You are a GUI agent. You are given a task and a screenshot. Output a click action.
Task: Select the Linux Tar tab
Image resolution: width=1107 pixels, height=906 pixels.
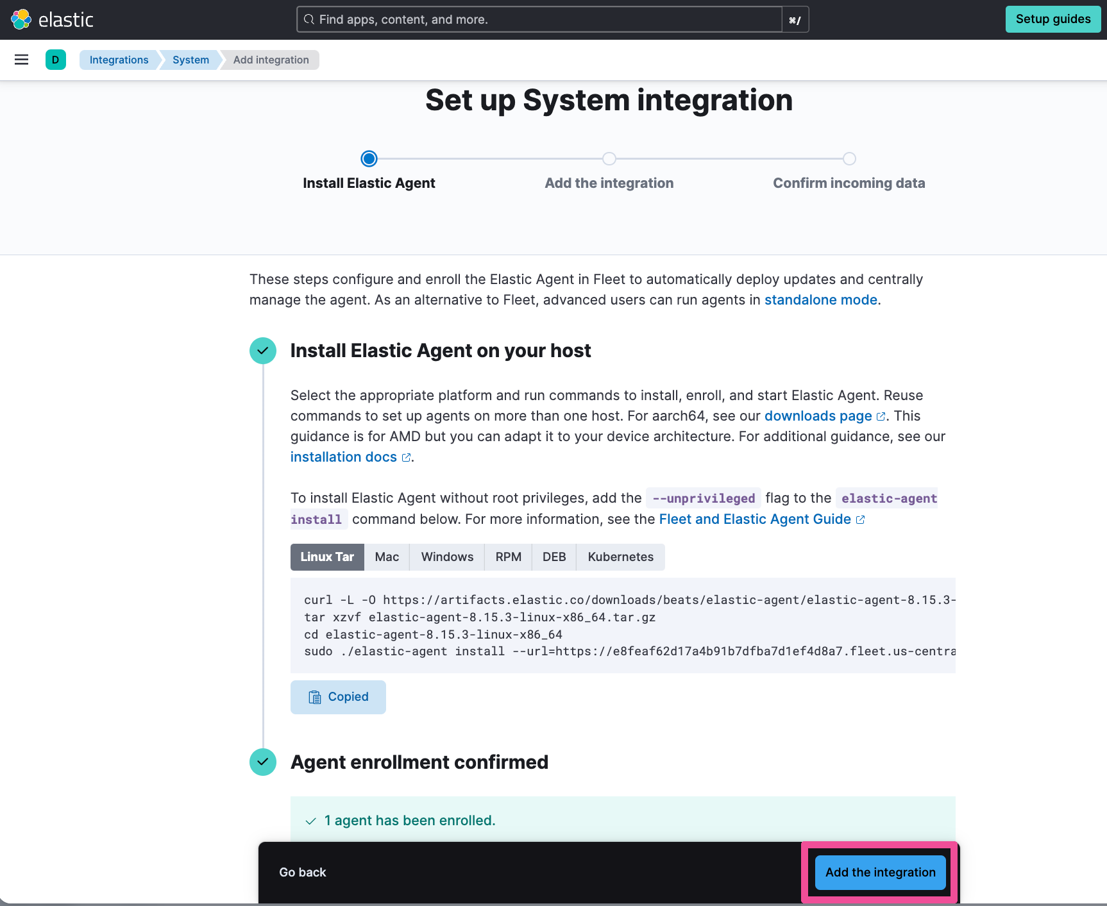(x=327, y=557)
